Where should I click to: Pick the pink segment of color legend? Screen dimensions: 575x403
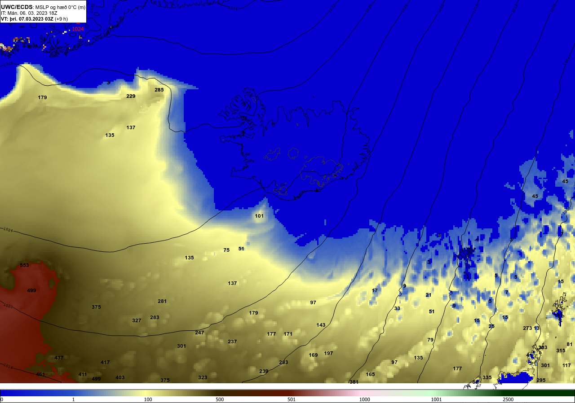click(364, 393)
